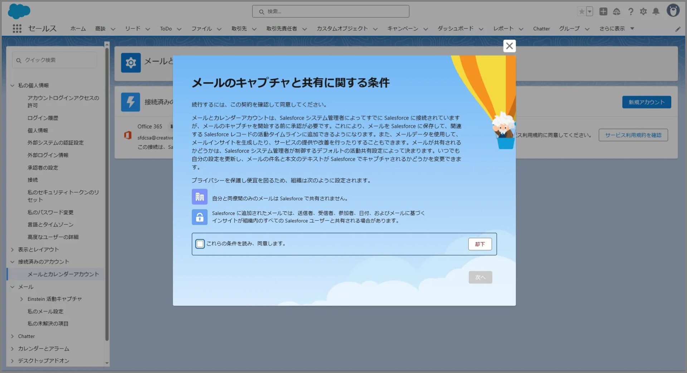
Task: Expand the ファイル tab dropdown chevron
Action: tap(219, 29)
